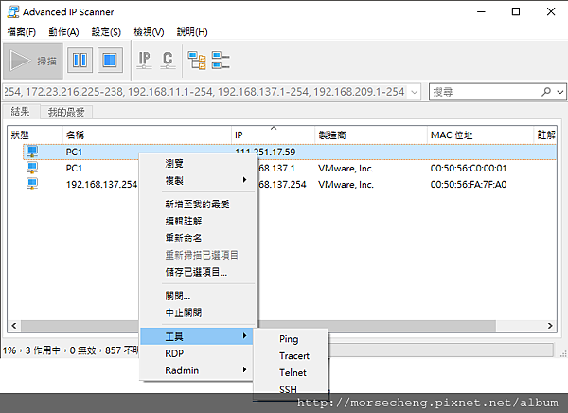Click computer icon of PC1 VMware row

tap(32, 168)
